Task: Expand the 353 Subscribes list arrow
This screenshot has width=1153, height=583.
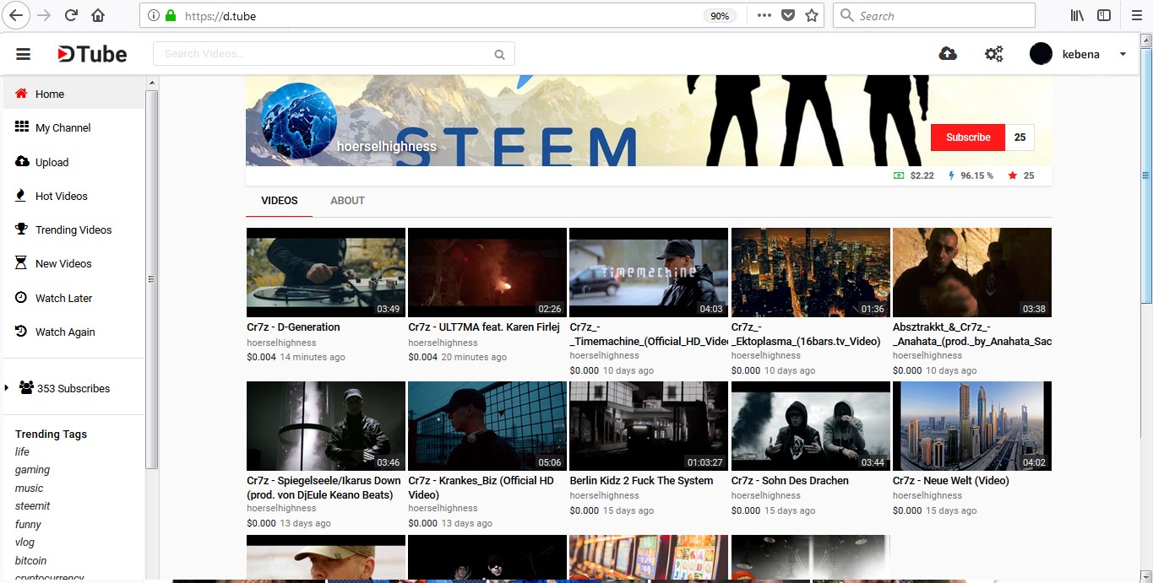Action: pyautogui.click(x=7, y=388)
